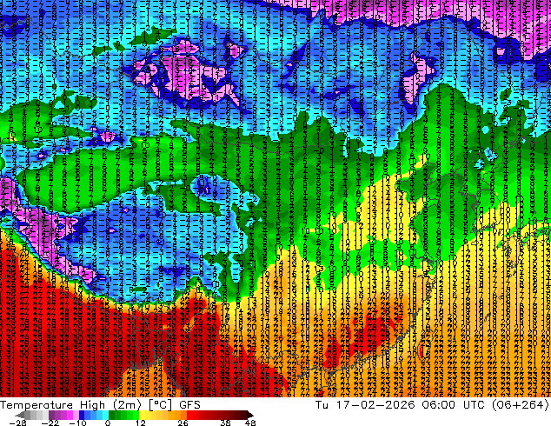Click the date 'Tu 17-02-2026 06:00 UTC' label
The width and height of the screenshot is (551, 426).
[400, 404]
